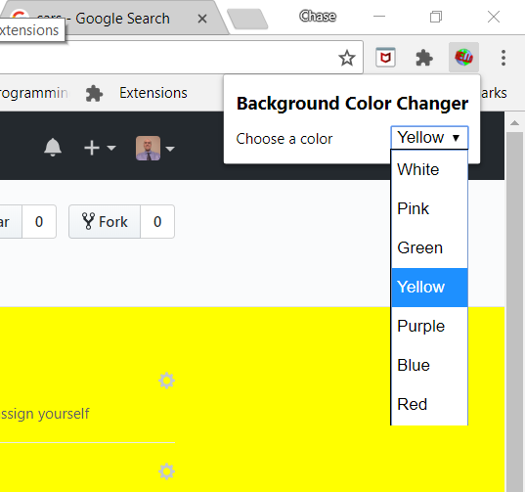
Task: Open the Chrome three-dot menu
Action: click(503, 58)
